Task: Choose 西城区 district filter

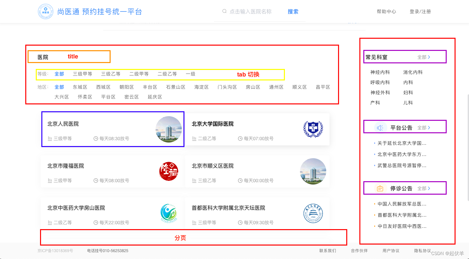Action: coord(103,87)
